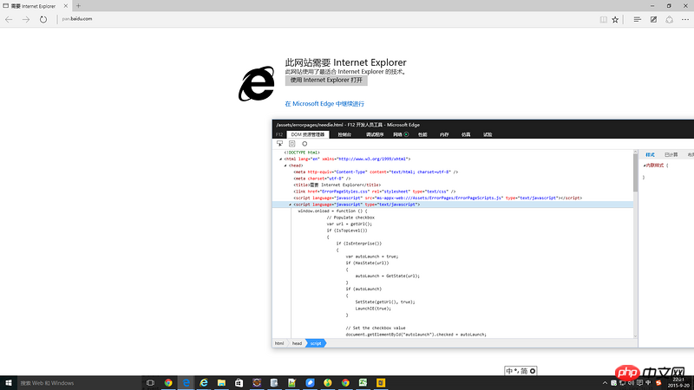Click taskbar clock showing 2015-9-20
This screenshot has width=694, height=390.
point(678,383)
